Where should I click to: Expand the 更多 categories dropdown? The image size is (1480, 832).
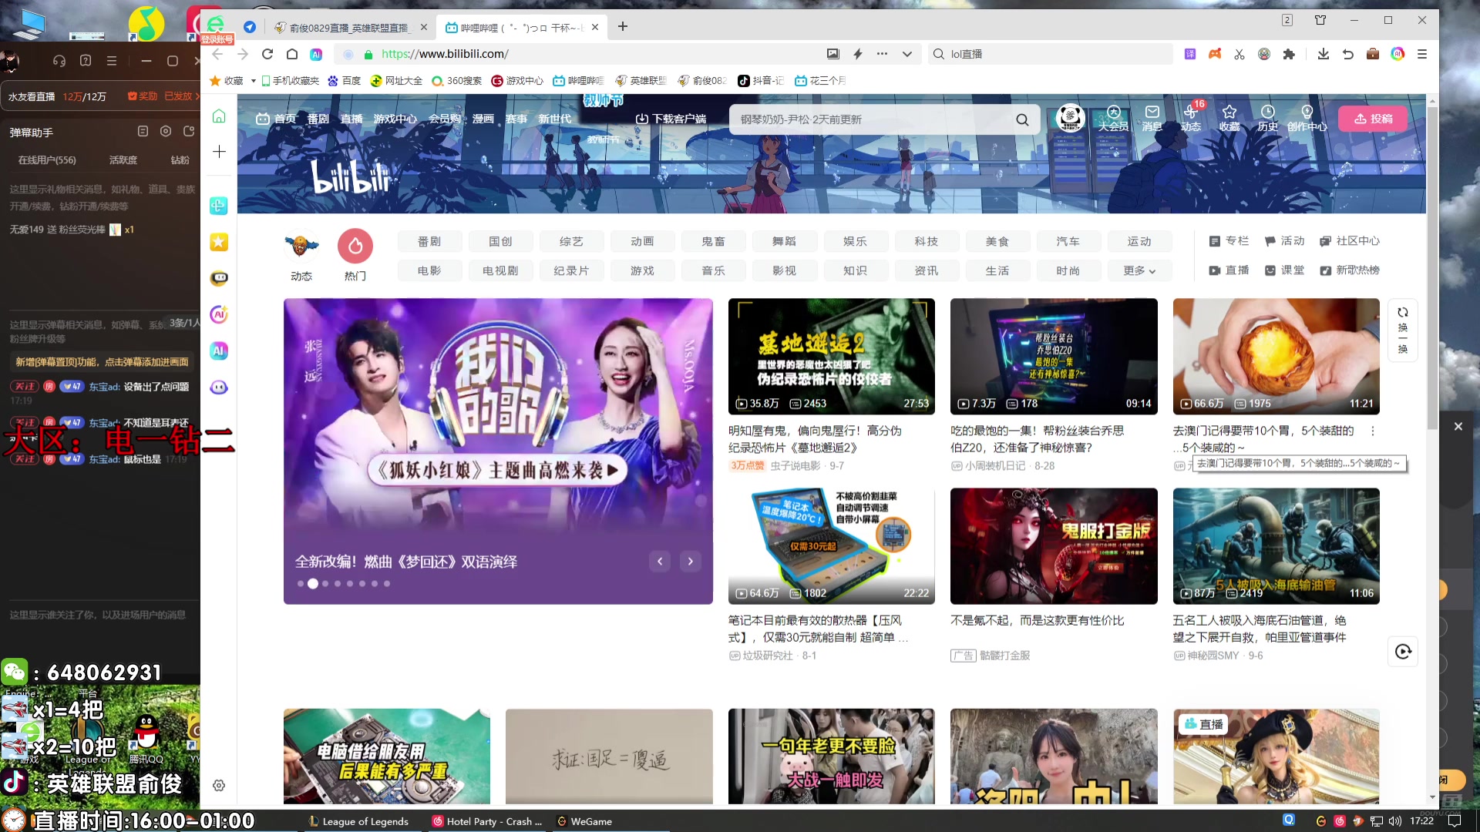tap(1139, 270)
